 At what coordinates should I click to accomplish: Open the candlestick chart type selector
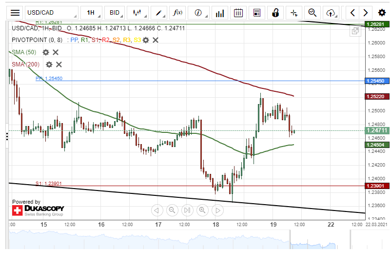pyautogui.click(x=137, y=13)
